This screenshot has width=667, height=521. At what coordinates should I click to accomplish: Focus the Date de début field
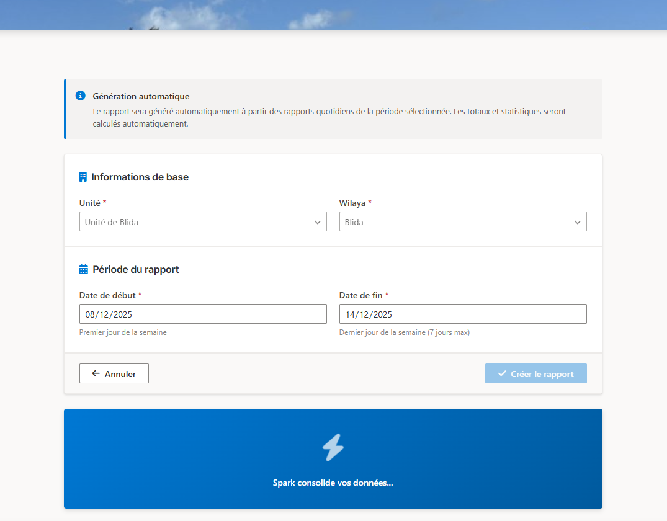(x=203, y=314)
